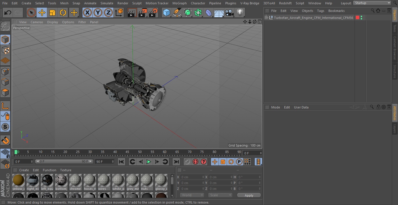The image size is (398, 205).
Task: Click the keyframe selection dots icon
Action: (x=247, y=162)
